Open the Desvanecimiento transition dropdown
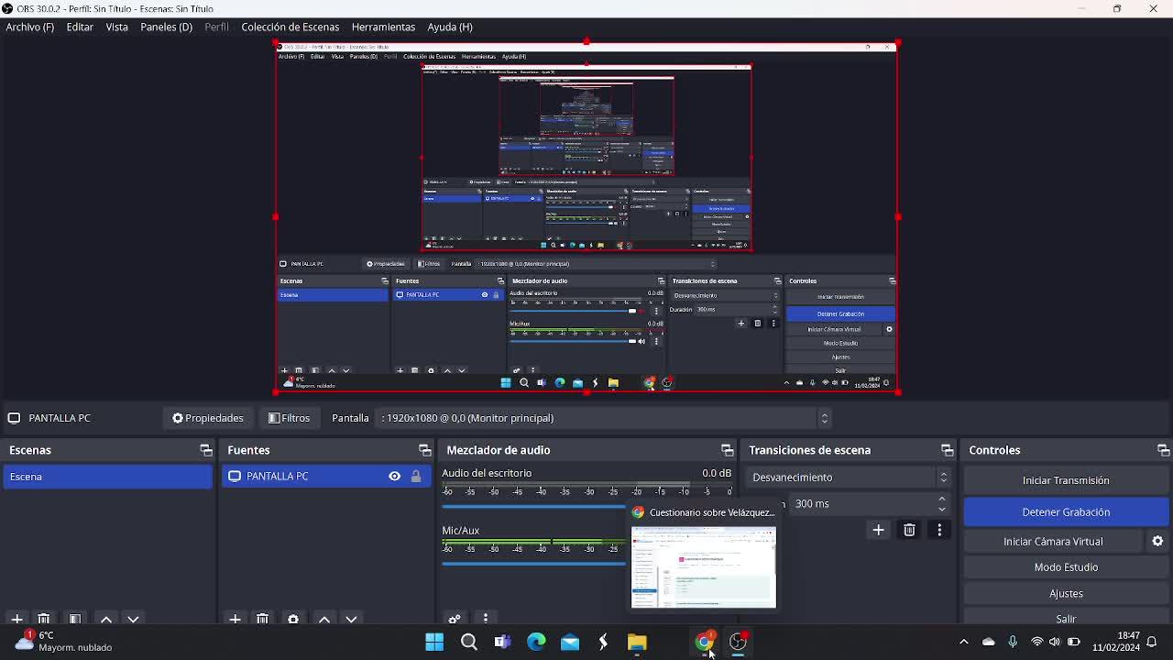 tap(849, 477)
